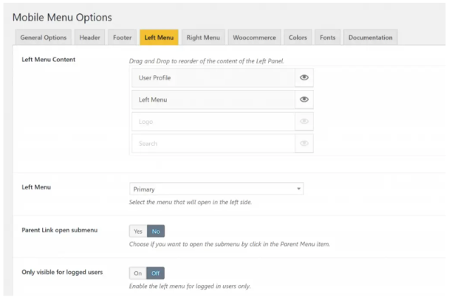This screenshot has width=449, height=297.
Task: Set logged users visibility to Off
Action: [x=155, y=273]
